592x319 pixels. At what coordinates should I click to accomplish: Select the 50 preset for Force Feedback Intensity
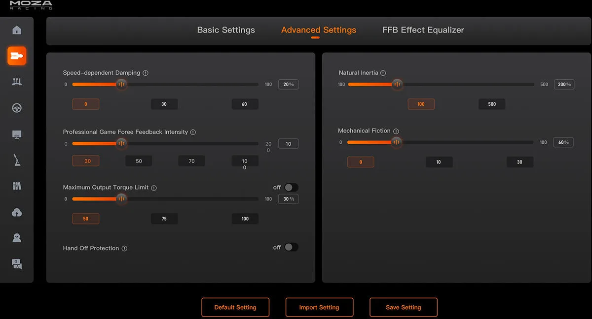(x=139, y=161)
